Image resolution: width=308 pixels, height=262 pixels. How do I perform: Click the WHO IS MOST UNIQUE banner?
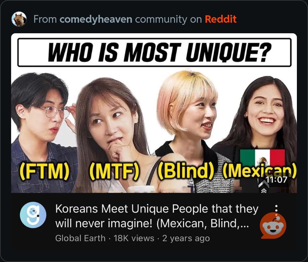[x=154, y=52]
